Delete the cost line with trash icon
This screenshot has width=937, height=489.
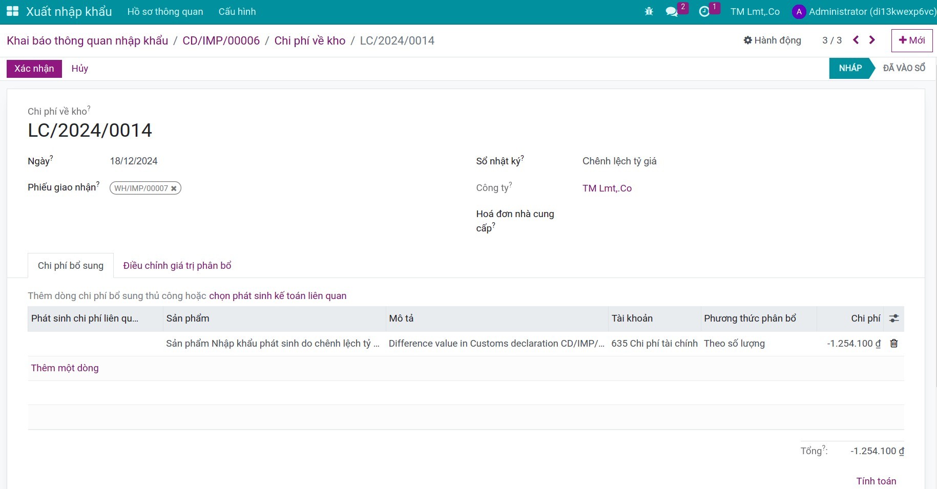point(894,344)
